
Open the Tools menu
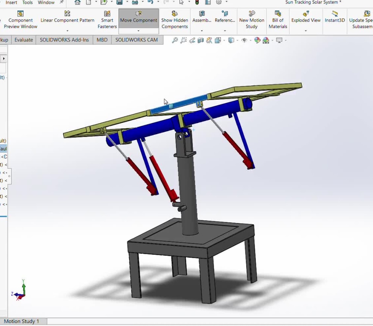tap(27, 2)
